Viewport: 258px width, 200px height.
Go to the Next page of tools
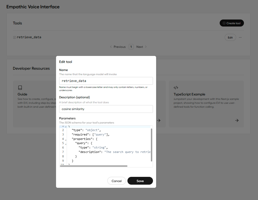pyautogui.click(x=141, y=47)
